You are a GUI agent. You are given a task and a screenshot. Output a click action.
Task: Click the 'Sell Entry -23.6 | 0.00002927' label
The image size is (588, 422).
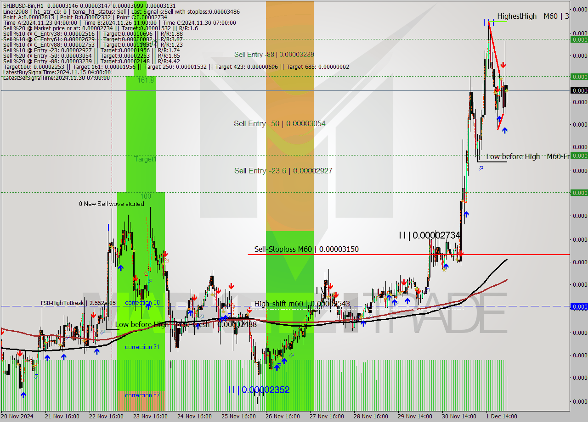(283, 171)
